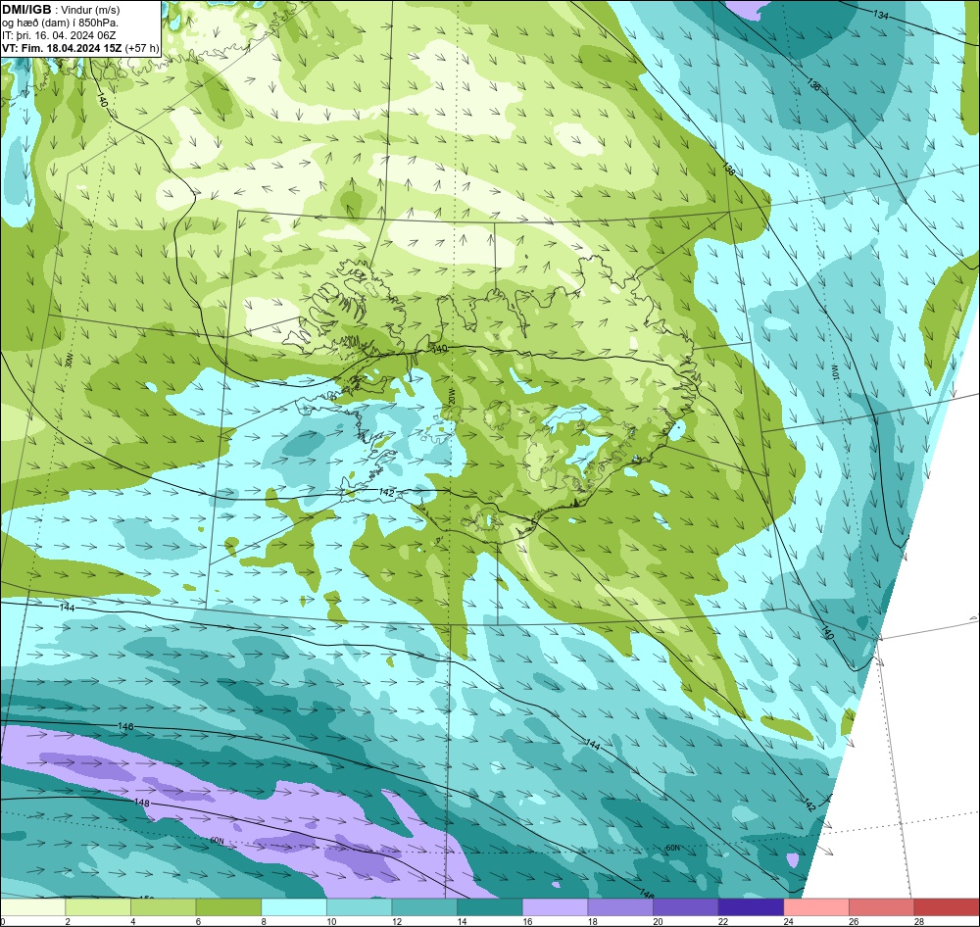
Task: Pick the light green 2–4 m/s swatch
Action: click(x=97, y=907)
